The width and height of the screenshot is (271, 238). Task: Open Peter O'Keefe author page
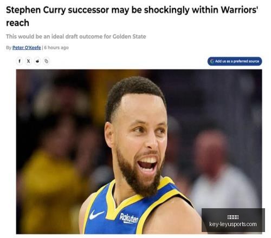[x=27, y=48]
